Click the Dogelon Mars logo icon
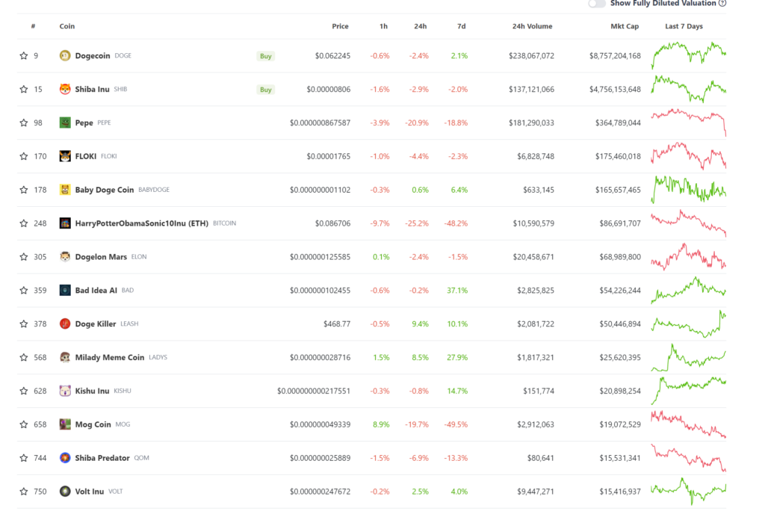This screenshot has height=511, width=765. [x=65, y=257]
